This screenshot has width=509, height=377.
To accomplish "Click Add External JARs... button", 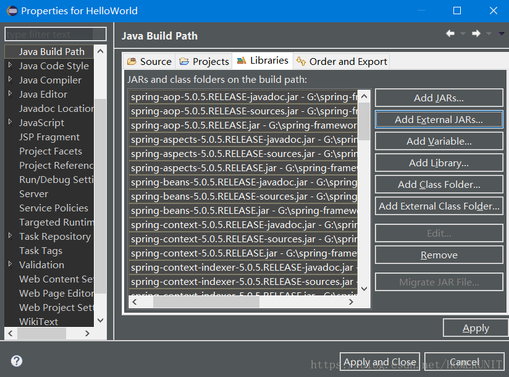I will tap(439, 119).
